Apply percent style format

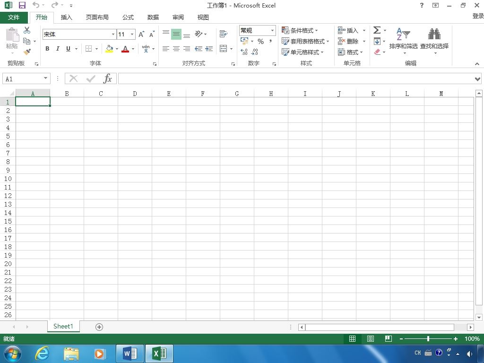[260, 42]
